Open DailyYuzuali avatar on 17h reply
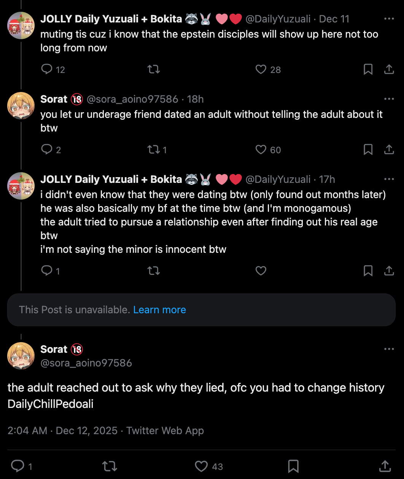This screenshot has width=404, height=479. pos(21,186)
